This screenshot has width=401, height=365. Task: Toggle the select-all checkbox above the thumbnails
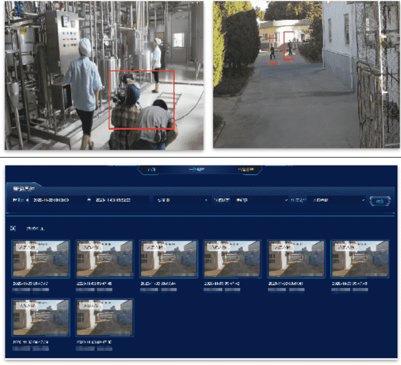click(14, 228)
